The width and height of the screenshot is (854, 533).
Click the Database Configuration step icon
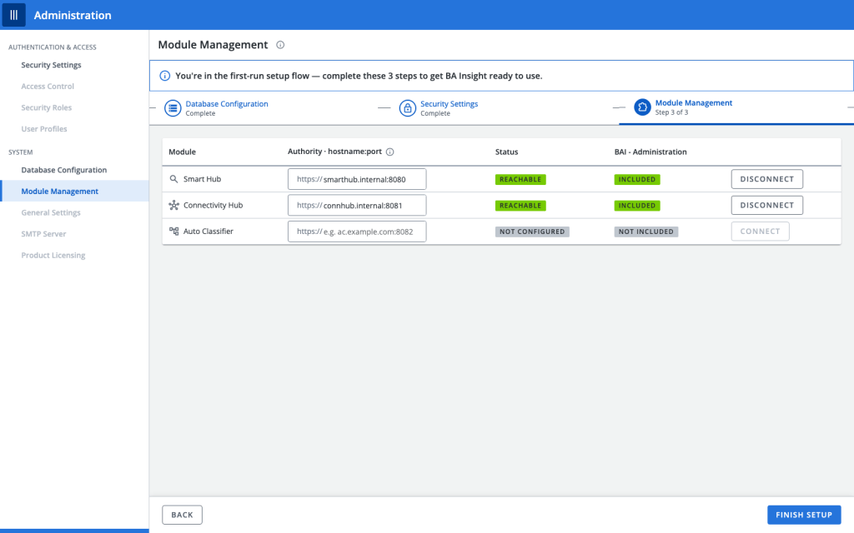pyautogui.click(x=173, y=108)
